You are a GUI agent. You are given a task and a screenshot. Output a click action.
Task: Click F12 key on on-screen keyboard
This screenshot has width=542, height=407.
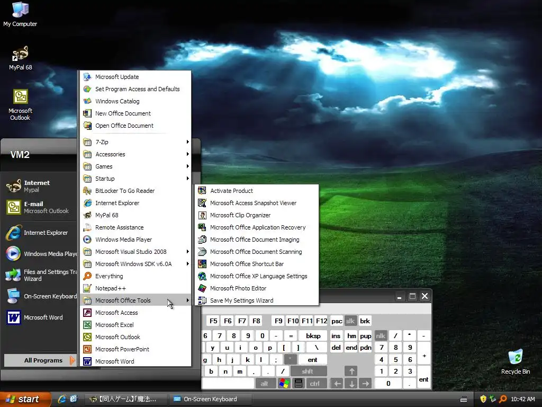tap(321, 321)
